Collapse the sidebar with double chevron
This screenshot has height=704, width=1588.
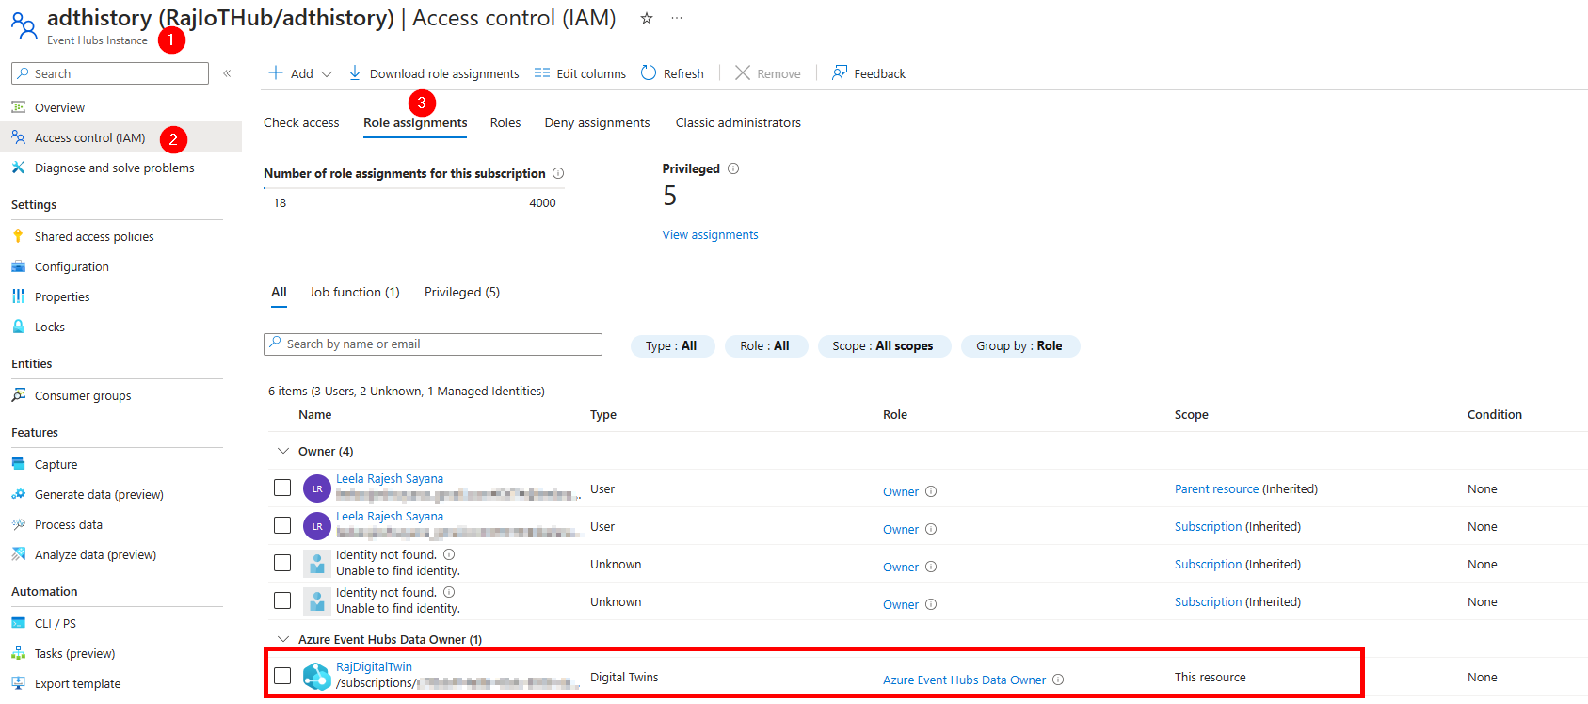coord(227,73)
